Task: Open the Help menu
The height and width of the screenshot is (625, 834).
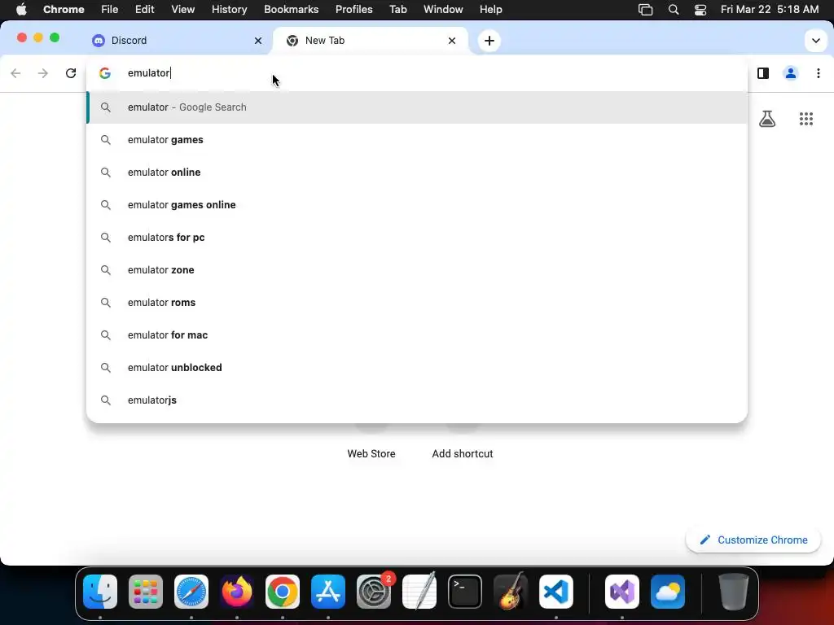Action: click(490, 10)
